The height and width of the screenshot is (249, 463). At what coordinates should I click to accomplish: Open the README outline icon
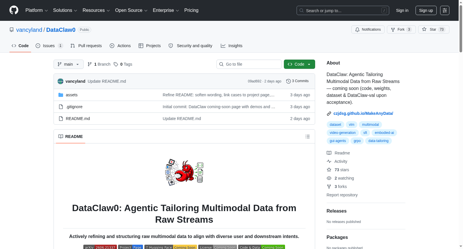308,137
